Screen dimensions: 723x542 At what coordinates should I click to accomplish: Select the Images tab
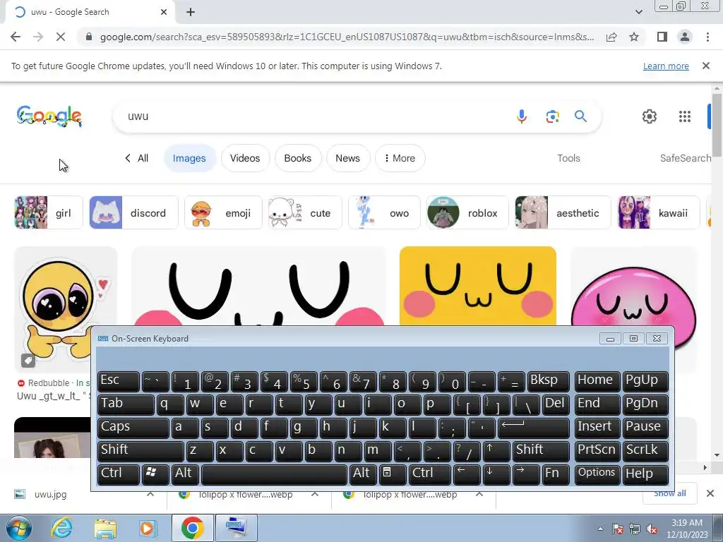(189, 158)
